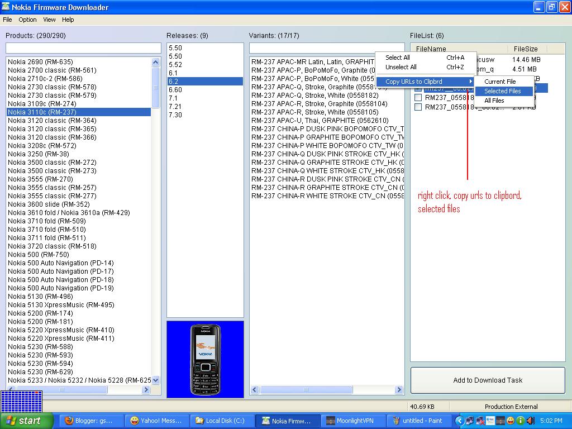Click the Production External status bar text

coord(511,407)
